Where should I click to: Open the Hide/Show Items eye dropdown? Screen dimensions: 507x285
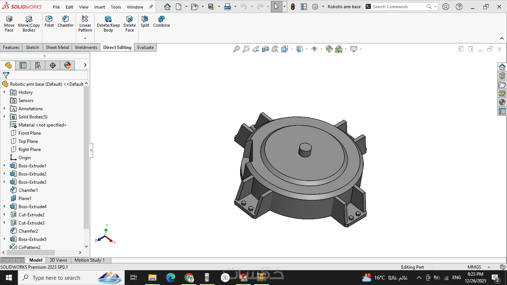coord(321,49)
